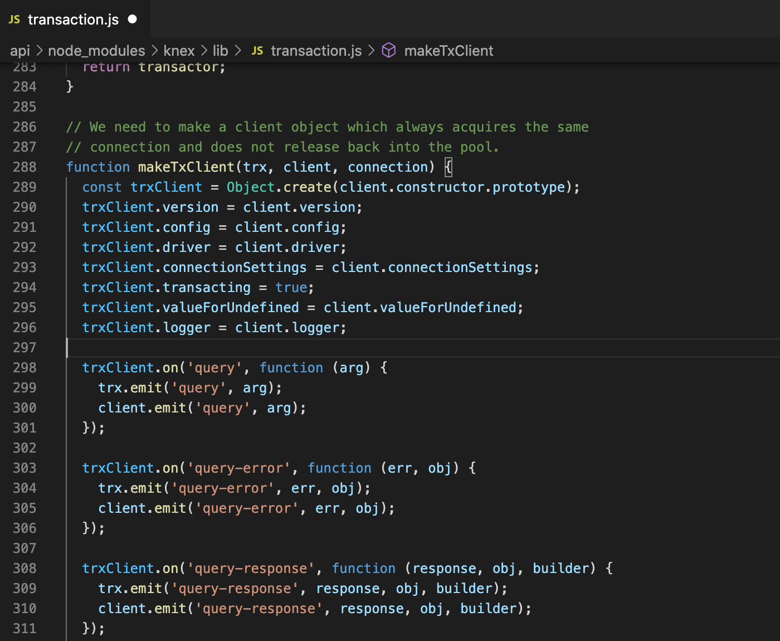Image resolution: width=780 pixels, height=641 pixels.
Task: Click the 'function' keyword on line 298
Action: click(x=291, y=368)
